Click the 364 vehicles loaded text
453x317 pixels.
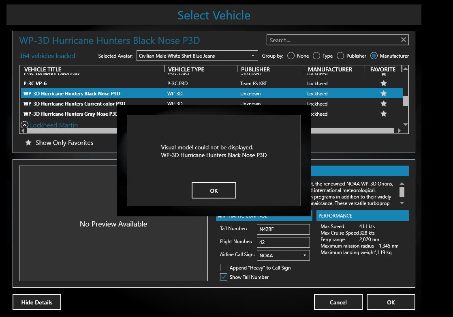(x=47, y=56)
